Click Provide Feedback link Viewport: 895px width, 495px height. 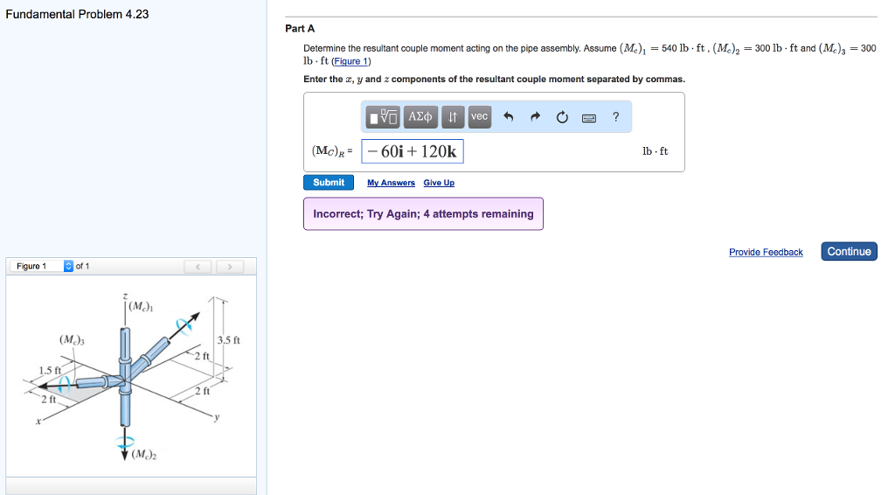click(x=766, y=253)
